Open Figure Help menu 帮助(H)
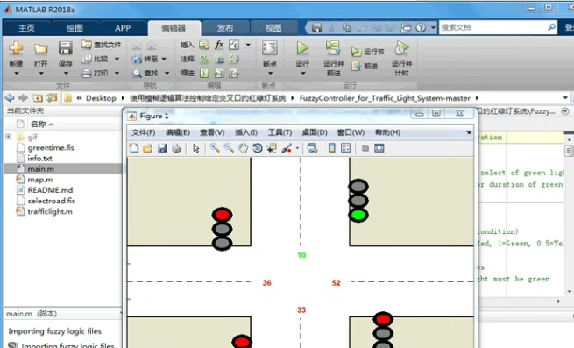 click(387, 132)
